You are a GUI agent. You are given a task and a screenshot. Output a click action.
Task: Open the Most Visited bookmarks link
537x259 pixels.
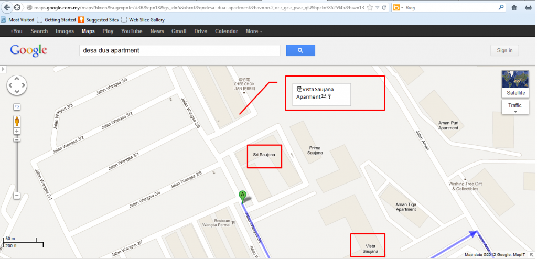[x=18, y=20]
